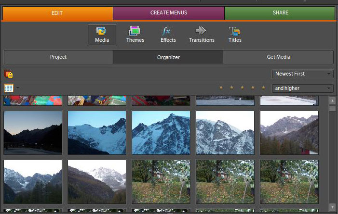Select the blue snowy glacier slope thumbnail

point(97,133)
